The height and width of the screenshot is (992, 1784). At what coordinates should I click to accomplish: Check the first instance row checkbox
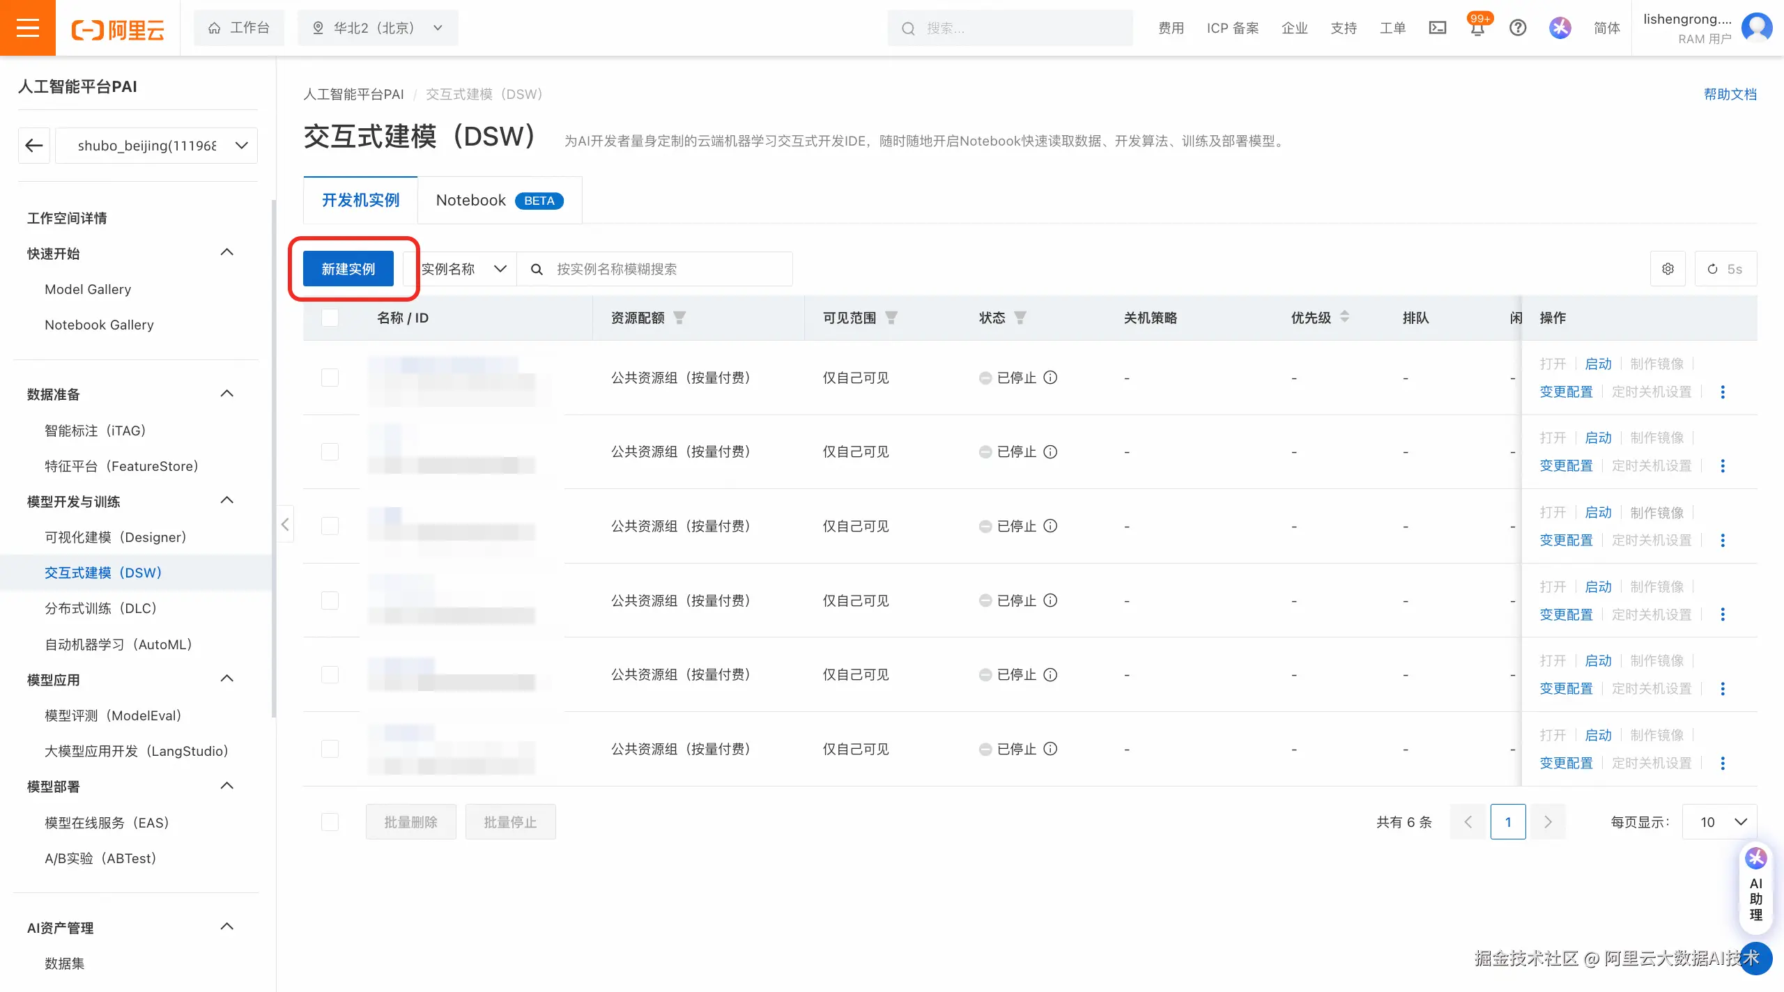pos(330,378)
